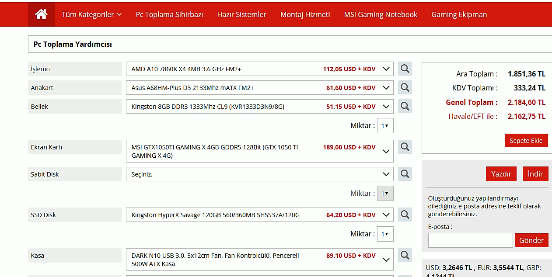Click the KDV Toplamı 333,24 TL value
The height and width of the screenshot is (277, 552).
click(530, 88)
